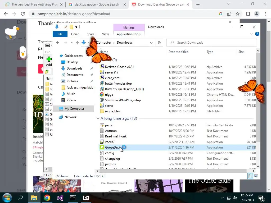Screen dimensions: 271x203
Task: Select the StartIsBackPlusPlus_setup installer icon
Action: tap(102, 100)
